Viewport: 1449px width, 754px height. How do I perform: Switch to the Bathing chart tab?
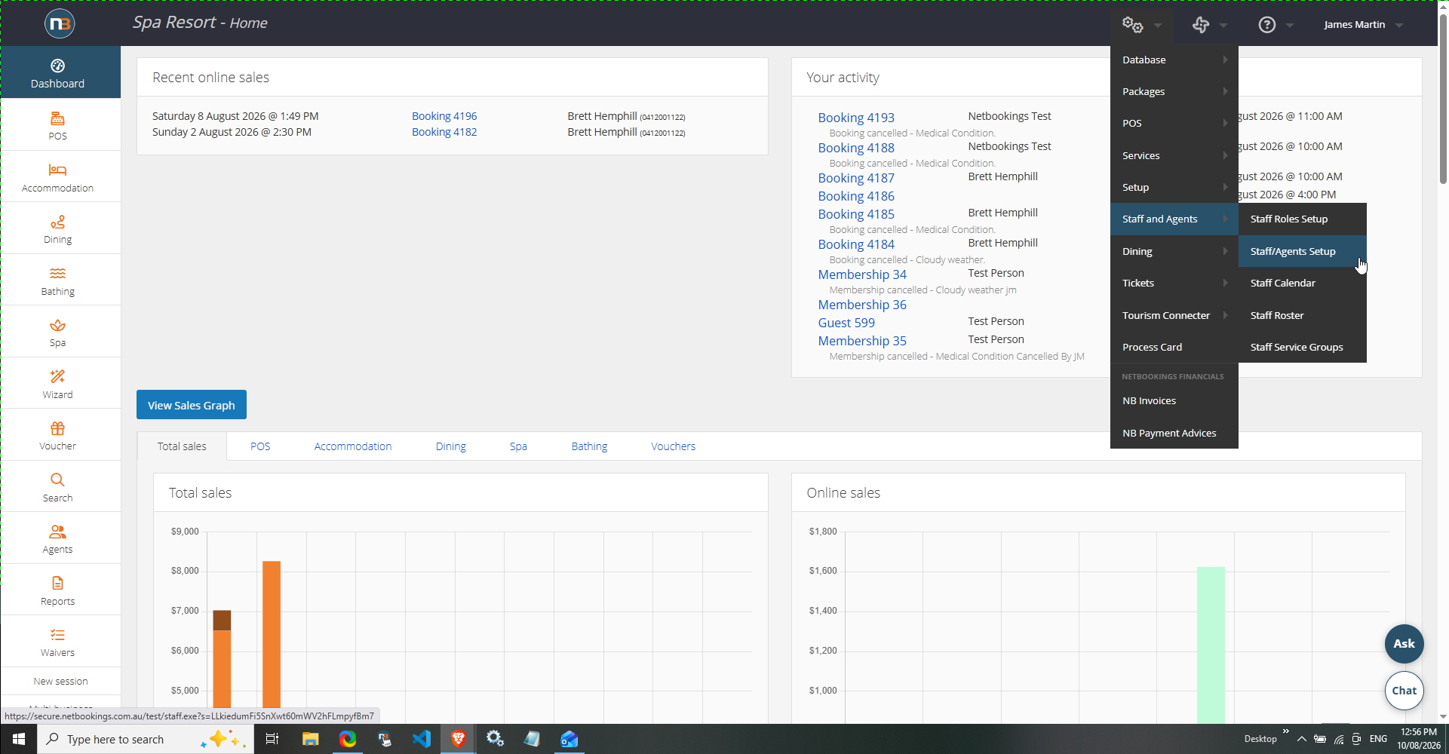coord(589,446)
